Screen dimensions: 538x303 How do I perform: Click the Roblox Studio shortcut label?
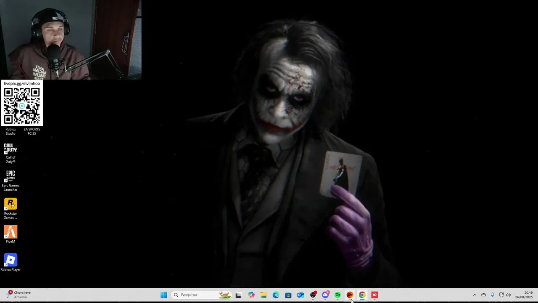(x=11, y=131)
